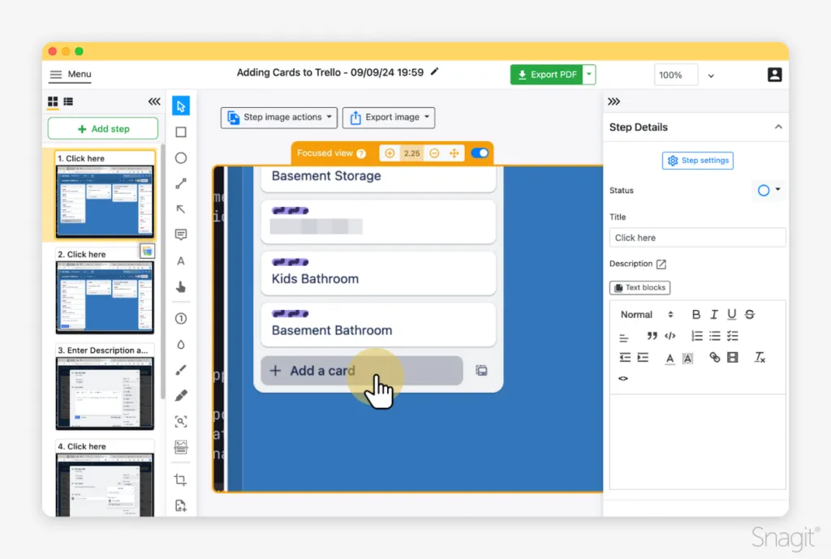Open the Normal text style dropdown
This screenshot has width=831, height=559.
(x=647, y=315)
